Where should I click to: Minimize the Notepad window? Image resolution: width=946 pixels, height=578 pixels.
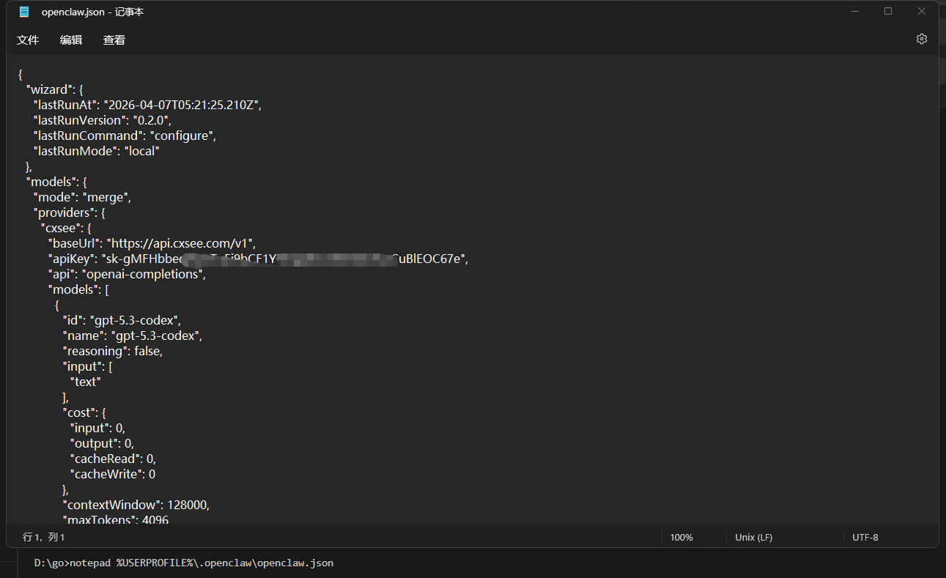854,12
